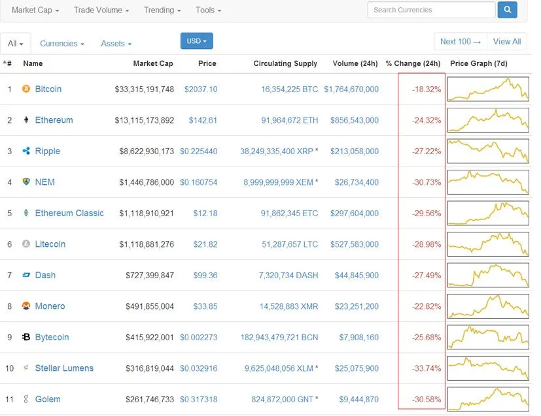Open Bitcoin 7d price graph
The height and width of the screenshot is (416, 541).
[x=488, y=89]
